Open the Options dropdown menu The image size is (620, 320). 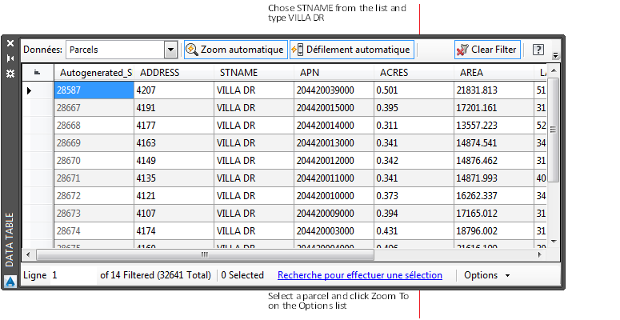click(x=486, y=275)
